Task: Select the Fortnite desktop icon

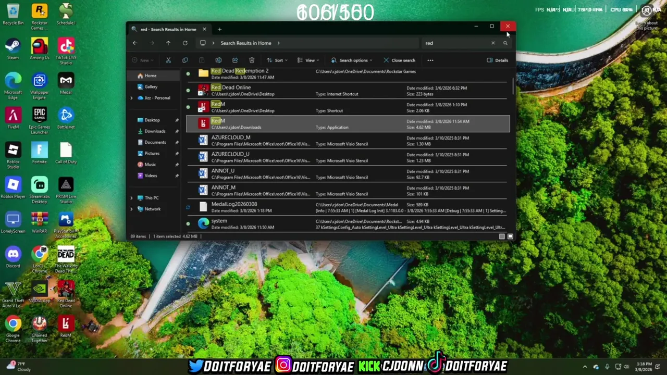Action: click(x=39, y=153)
